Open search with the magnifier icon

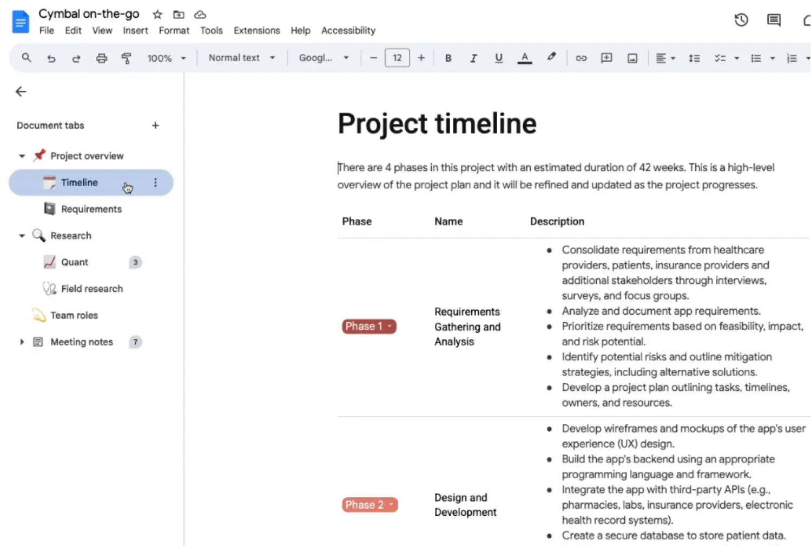(x=26, y=58)
